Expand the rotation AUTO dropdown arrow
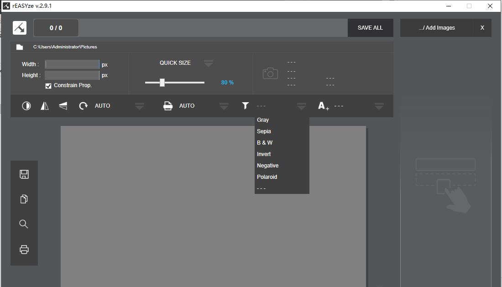 (140, 106)
